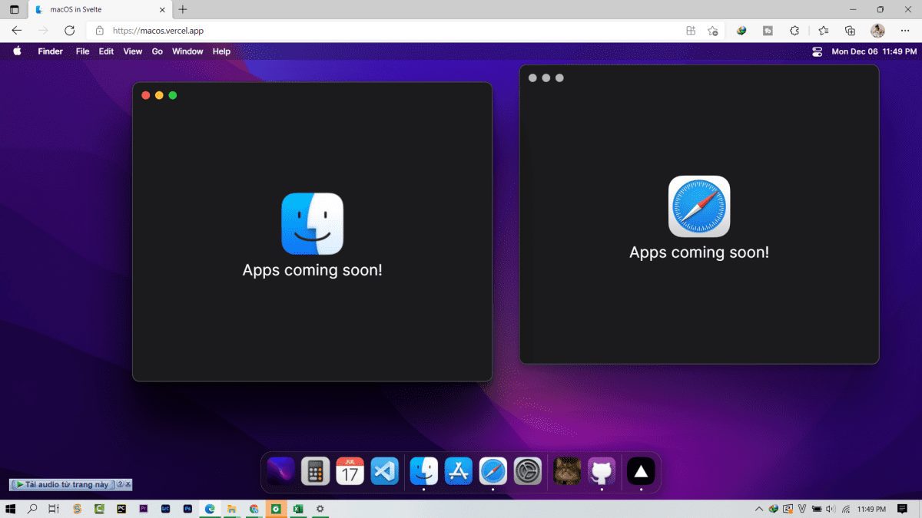Open the Finder menu in the menu bar

tap(51, 51)
